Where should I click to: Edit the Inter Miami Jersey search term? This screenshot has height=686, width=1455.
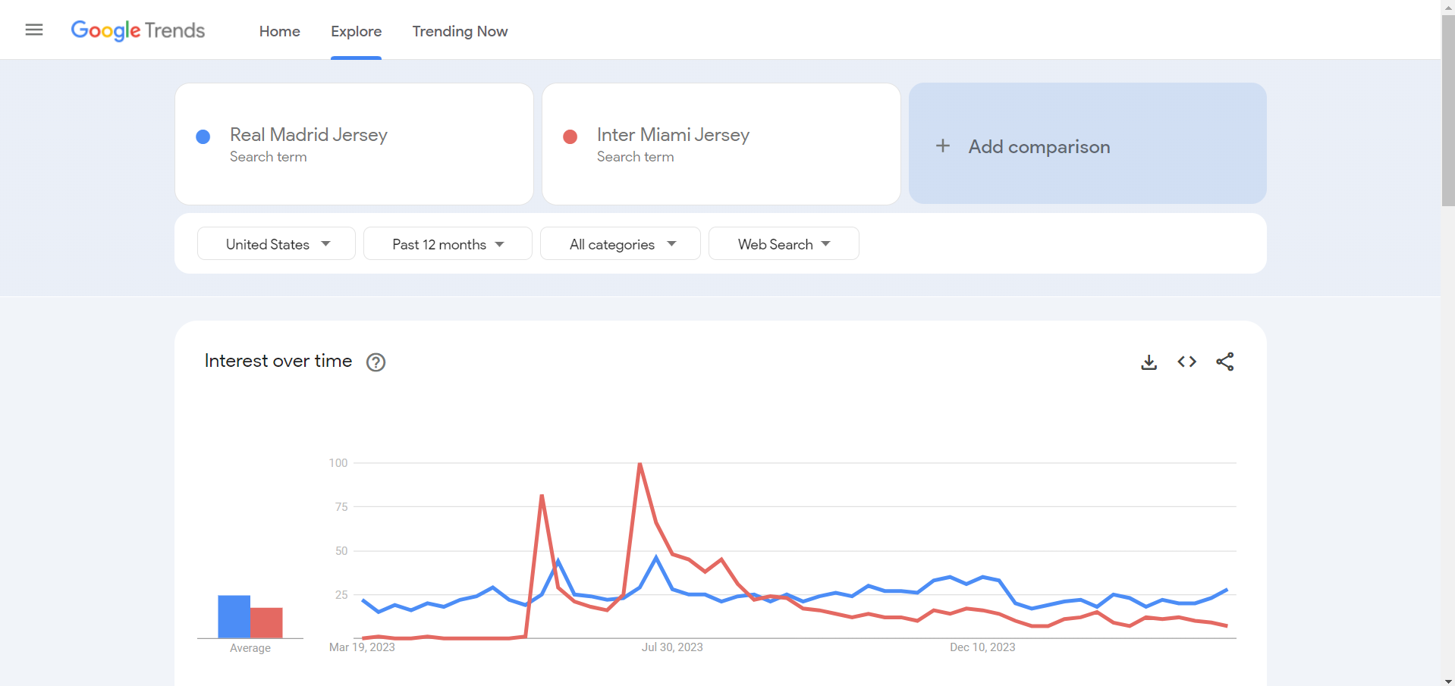coord(673,135)
